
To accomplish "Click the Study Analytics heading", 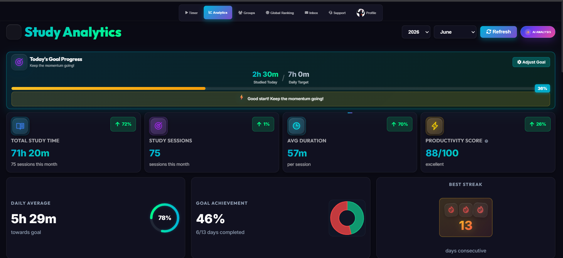I will (73, 32).
